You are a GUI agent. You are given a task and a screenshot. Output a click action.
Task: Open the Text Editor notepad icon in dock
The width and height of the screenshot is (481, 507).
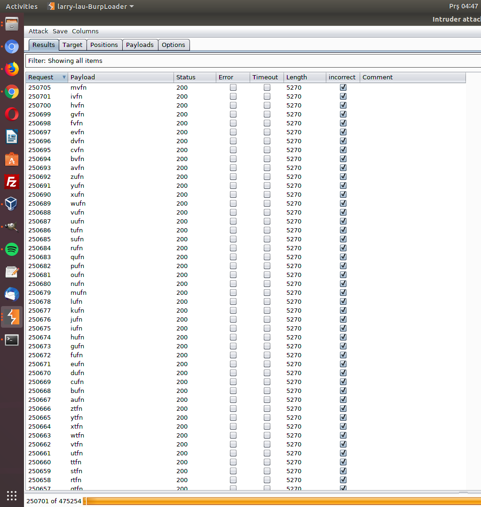click(x=12, y=272)
